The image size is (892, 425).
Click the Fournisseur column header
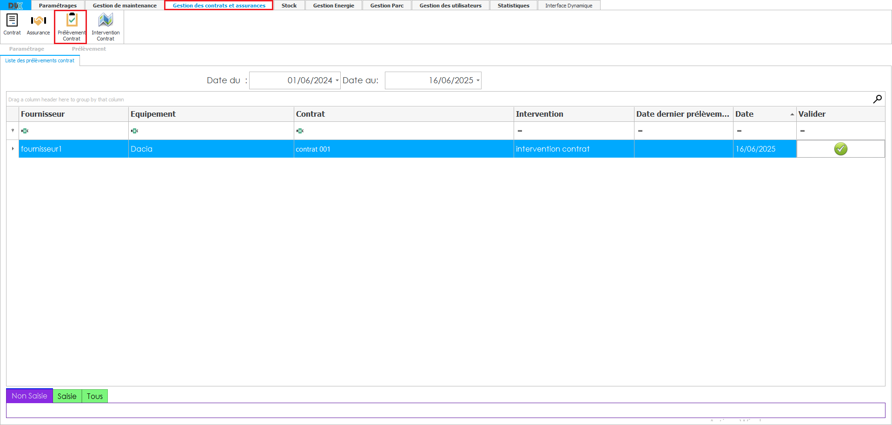tap(73, 114)
